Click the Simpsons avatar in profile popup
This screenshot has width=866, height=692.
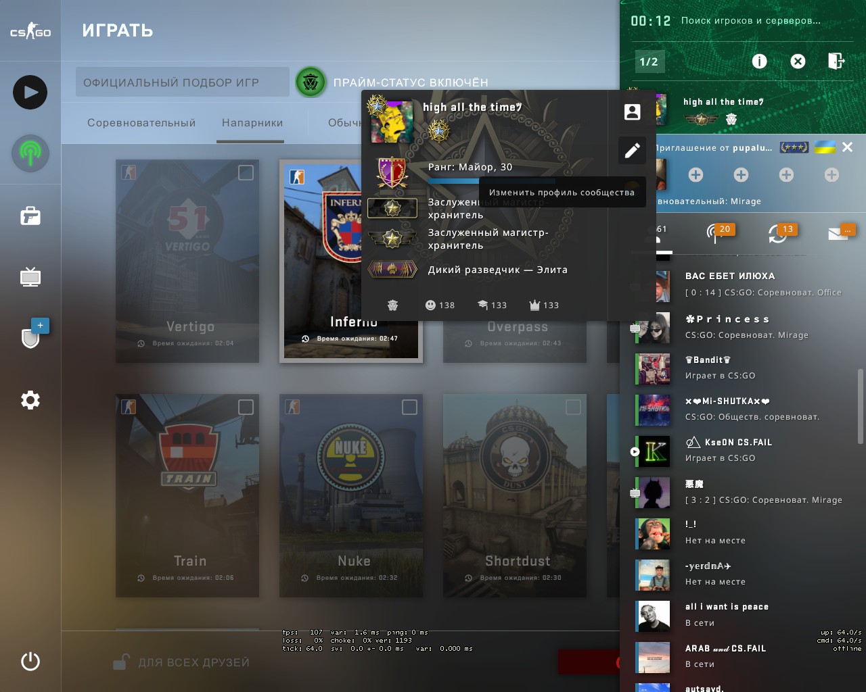[392, 121]
